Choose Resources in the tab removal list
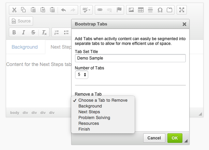The width and height of the screenshot is (209, 150). 89,123
